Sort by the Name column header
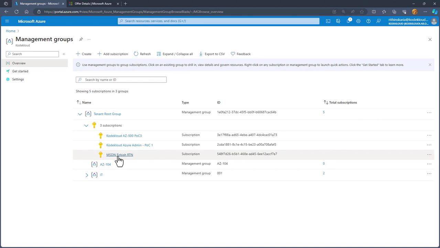 (x=86, y=102)
